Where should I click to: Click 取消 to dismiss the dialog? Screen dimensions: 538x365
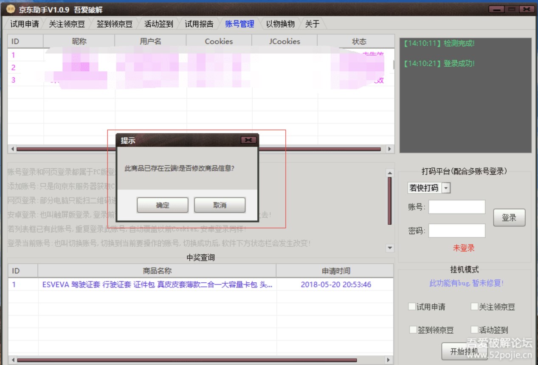coord(220,205)
